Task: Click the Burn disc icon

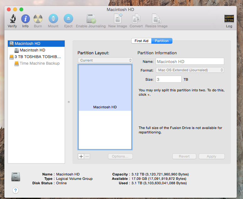Action: [38, 19]
